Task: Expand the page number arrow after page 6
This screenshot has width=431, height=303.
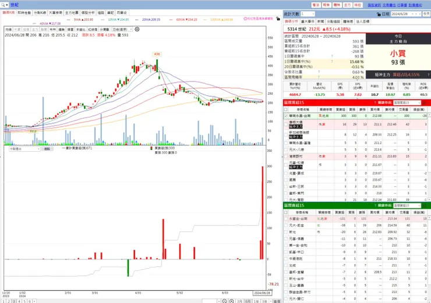Action: tap(34, 301)
